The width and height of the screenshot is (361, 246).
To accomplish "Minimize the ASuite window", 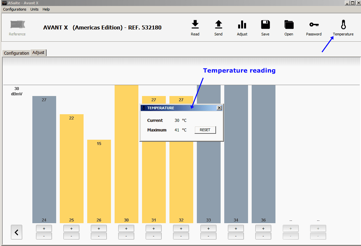I will pos(347,3).
